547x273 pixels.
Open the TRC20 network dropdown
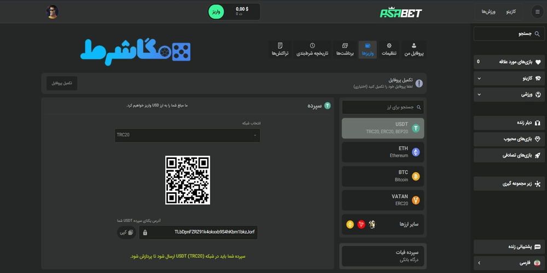point(187,135)
